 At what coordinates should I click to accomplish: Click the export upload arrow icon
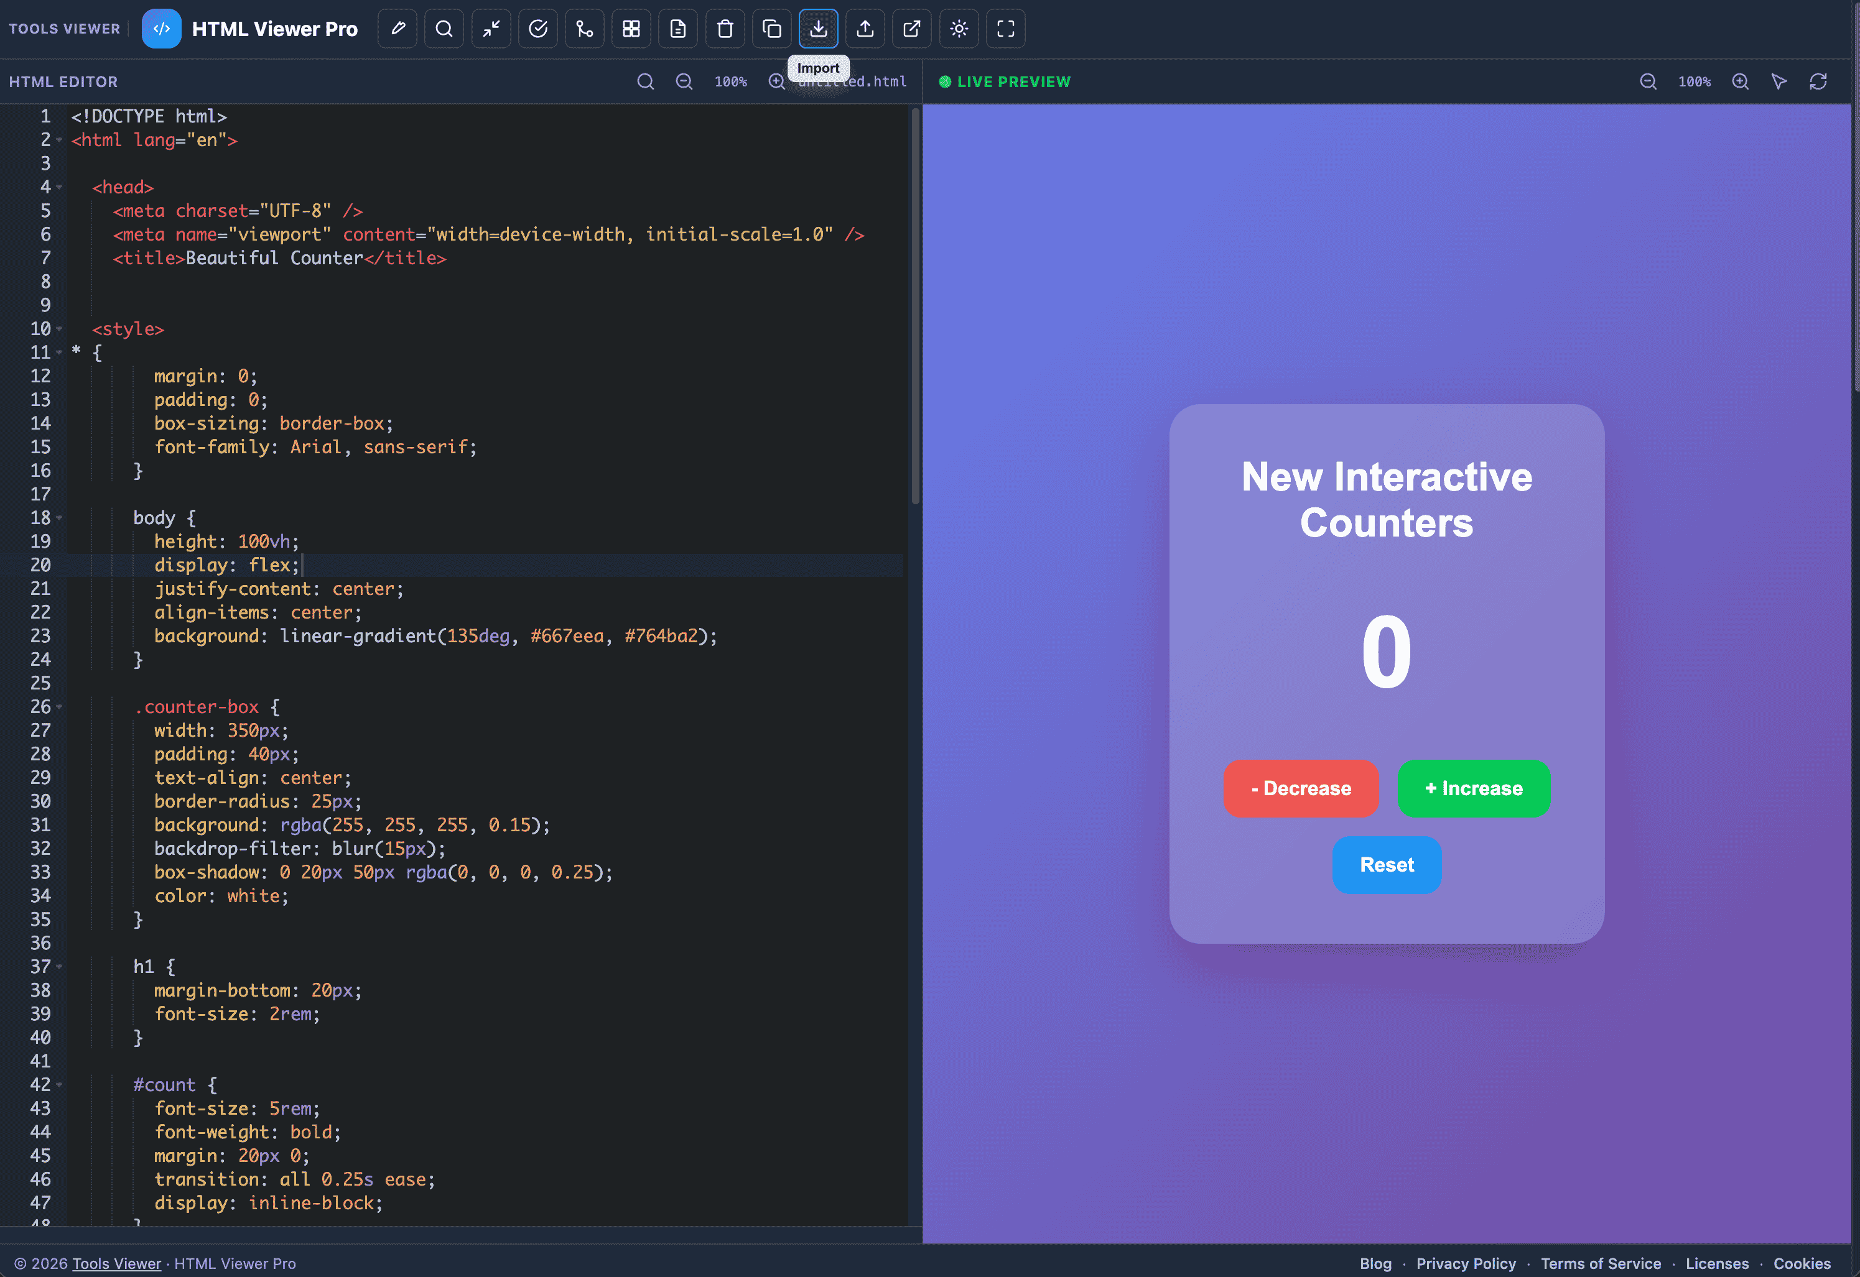(865, 29)
